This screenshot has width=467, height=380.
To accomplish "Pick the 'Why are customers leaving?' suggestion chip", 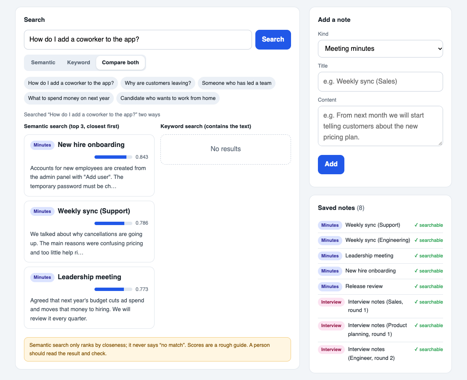I will click(x=158, y=83).
